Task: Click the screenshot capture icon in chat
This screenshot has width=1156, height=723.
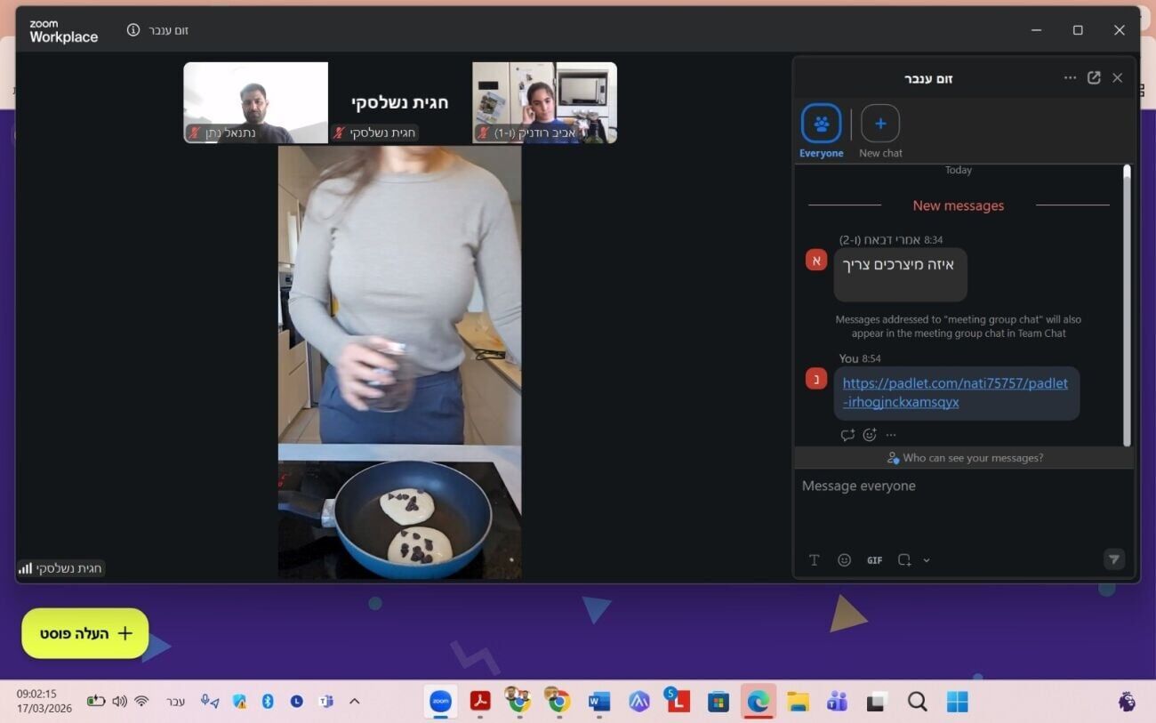Action: click(904, 560)
